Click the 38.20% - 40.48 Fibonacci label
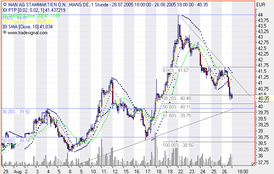The width and height of the screenshot is (274, 174). [x=177, y=98]
